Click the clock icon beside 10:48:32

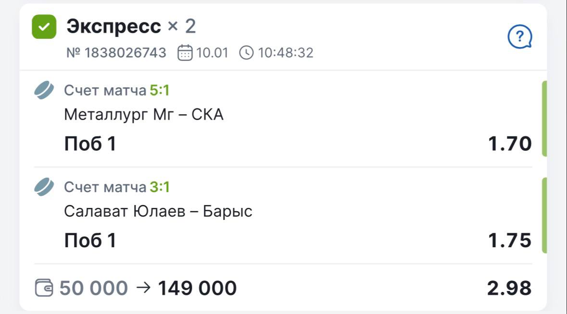[x=246, y=52]
